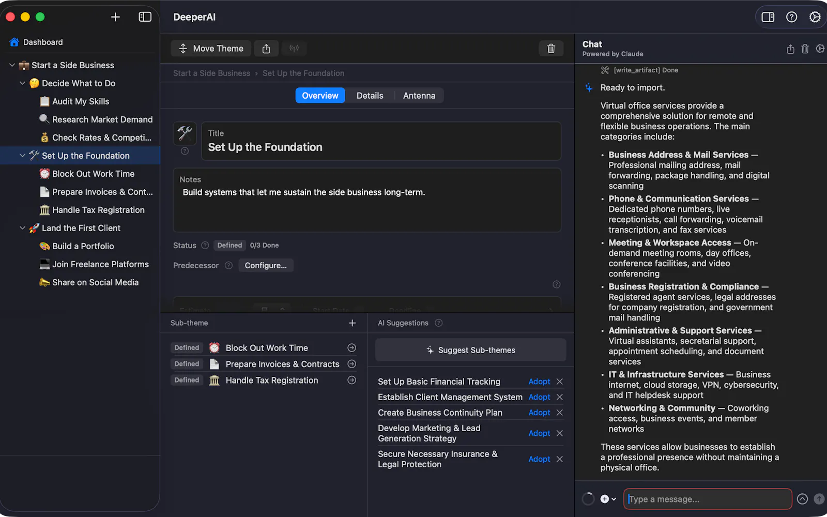Select Handle Tax Registration in sidebar tree
This screenshot has height=517, width=827.
pyautogui.click(x=92, y=210)
